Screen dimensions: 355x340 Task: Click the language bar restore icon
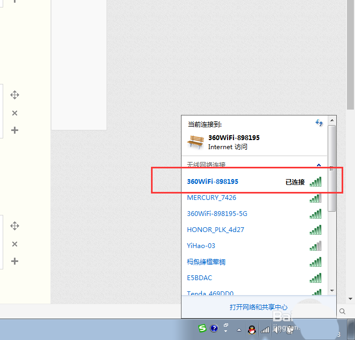pos(226,325)
